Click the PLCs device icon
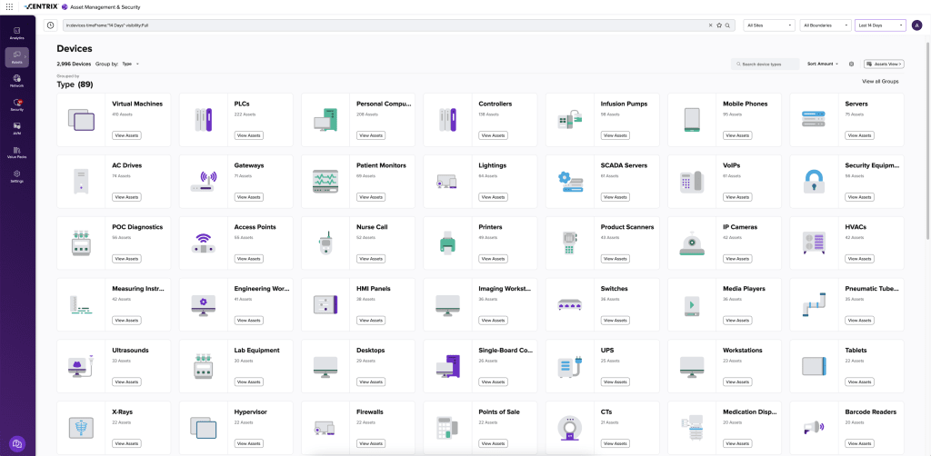The image size is (931, 456). 204,119
